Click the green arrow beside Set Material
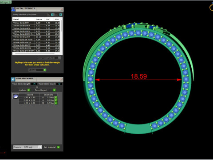The height and width of the screenshot is (160, 213). click(59, 147)
